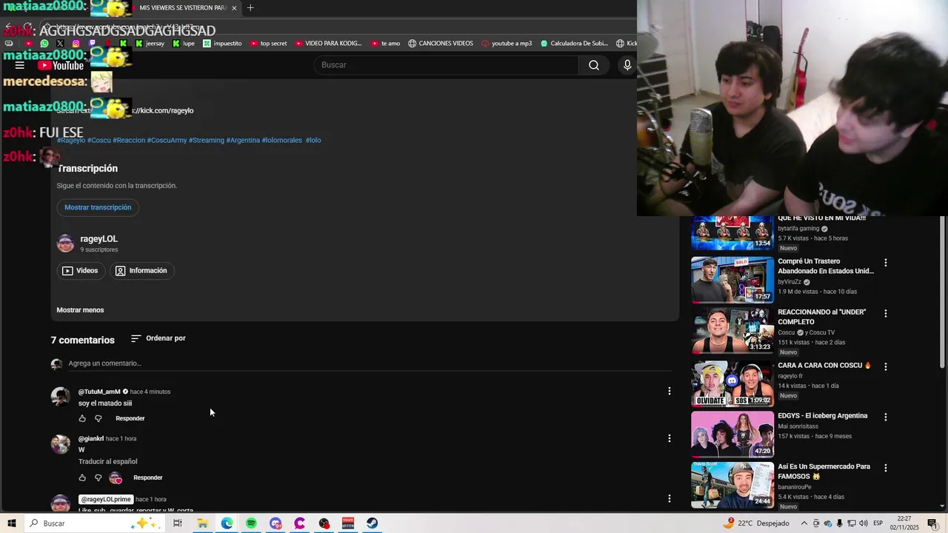Viewport: 948px width, 533px height.
Task: Click the search magnifier button
Action: 594,65
